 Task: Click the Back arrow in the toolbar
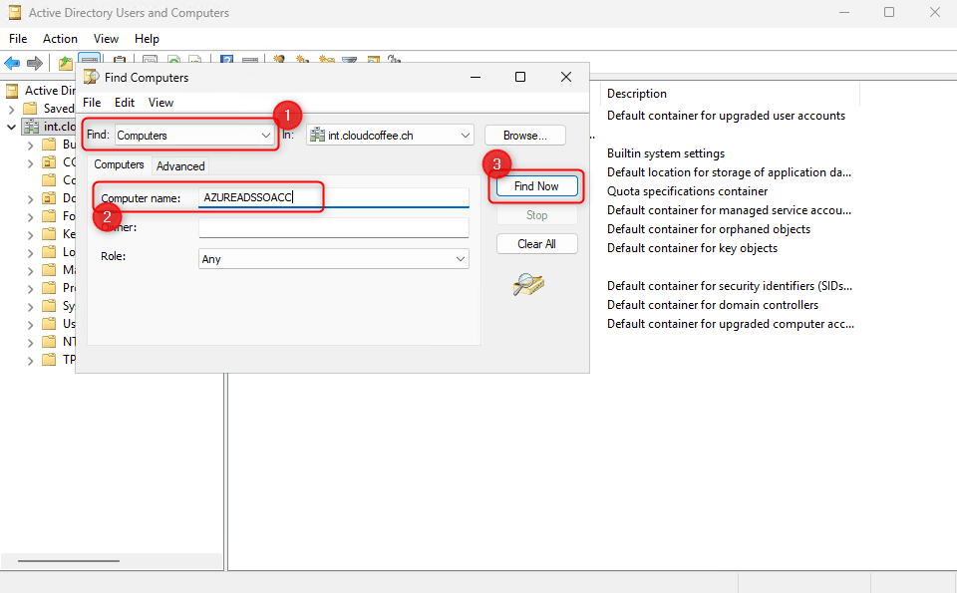(x=12, y=63)
